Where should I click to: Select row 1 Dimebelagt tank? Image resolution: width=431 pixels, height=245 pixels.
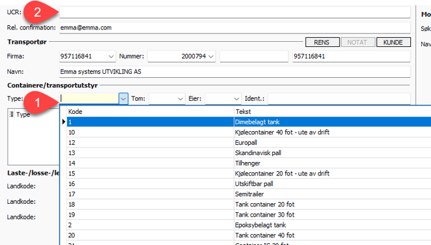pos(249,122)
